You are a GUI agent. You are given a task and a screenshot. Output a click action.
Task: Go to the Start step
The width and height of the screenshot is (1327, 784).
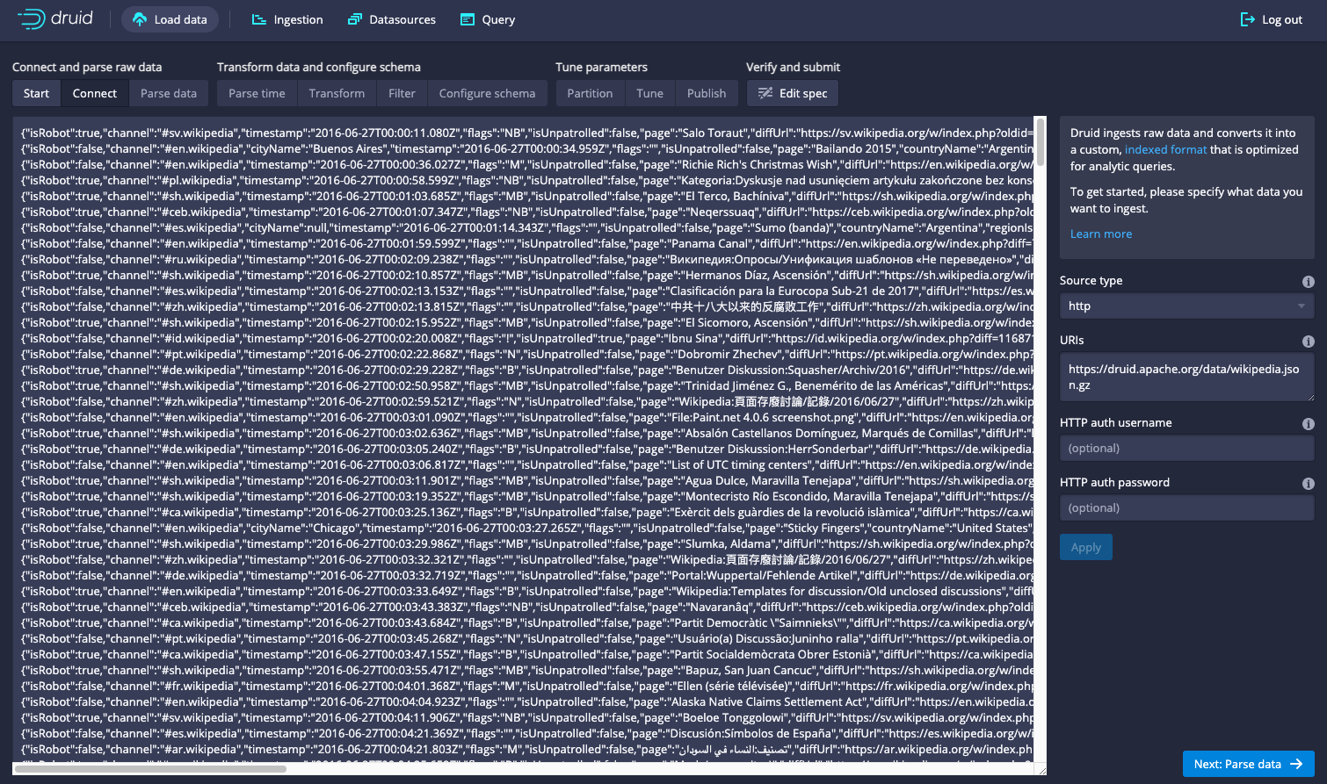37,93
